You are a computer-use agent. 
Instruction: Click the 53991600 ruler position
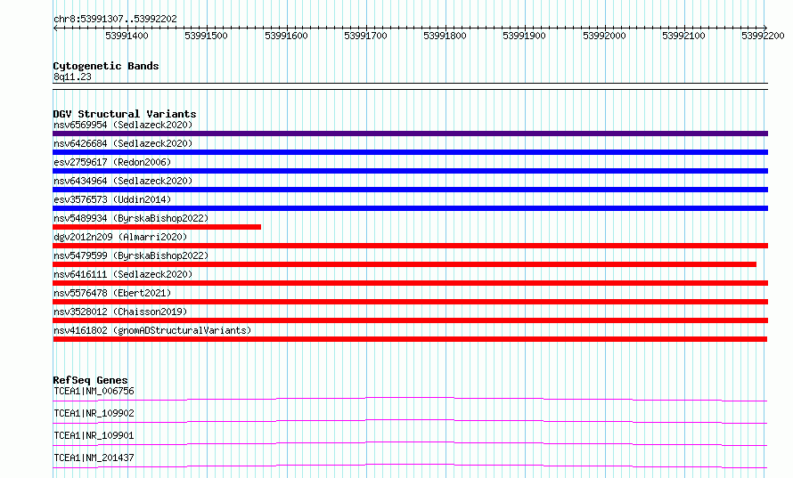(x=286, y=36)
